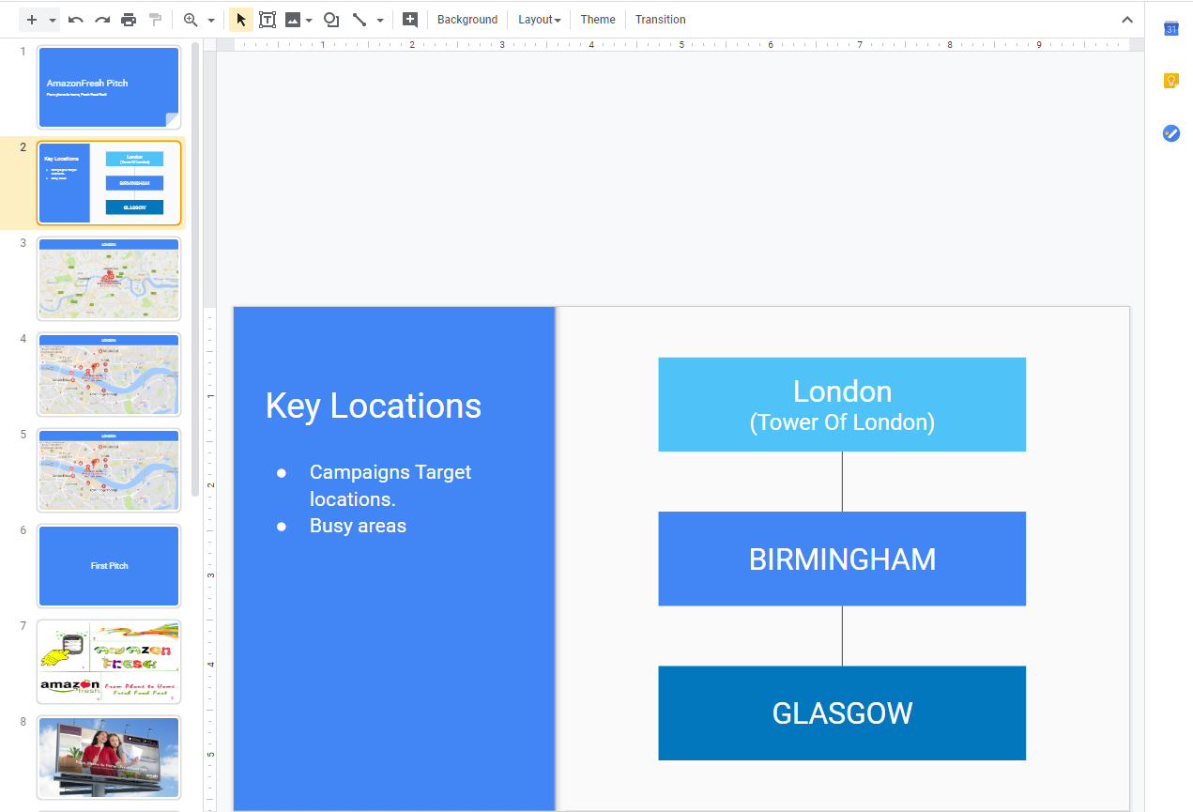The width and height of the screenshot is (1193, 812).
Task: Open the new slide layout dropdown arrow
Action: point(53,20)
